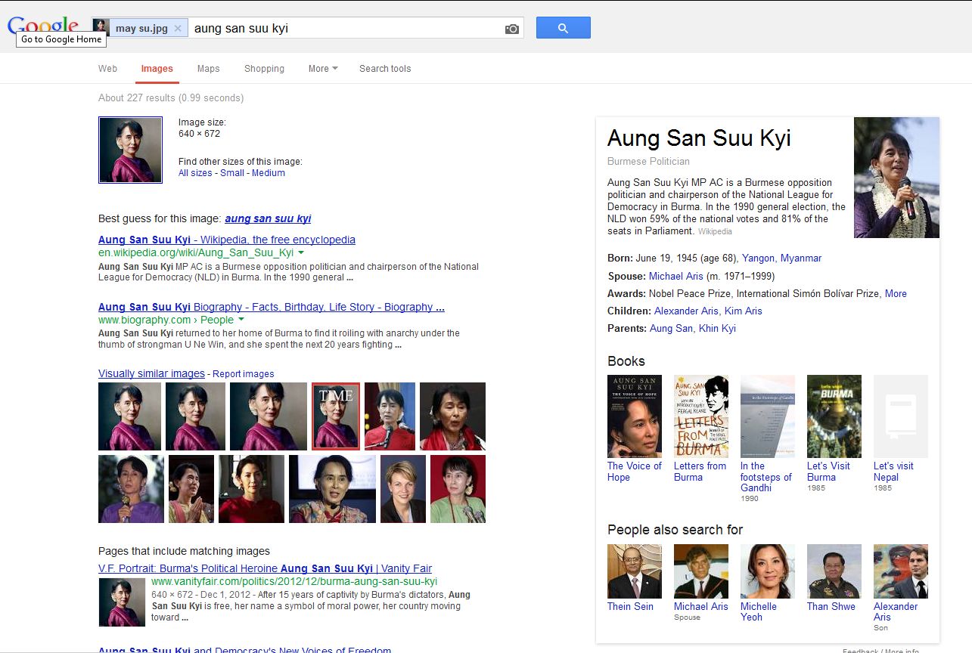Open the Biography.com result title link

click(272, 307)
